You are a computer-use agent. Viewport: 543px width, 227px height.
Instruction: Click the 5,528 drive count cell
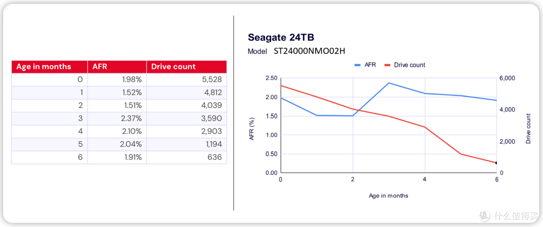pyautogui.click(x=187, y=79)
